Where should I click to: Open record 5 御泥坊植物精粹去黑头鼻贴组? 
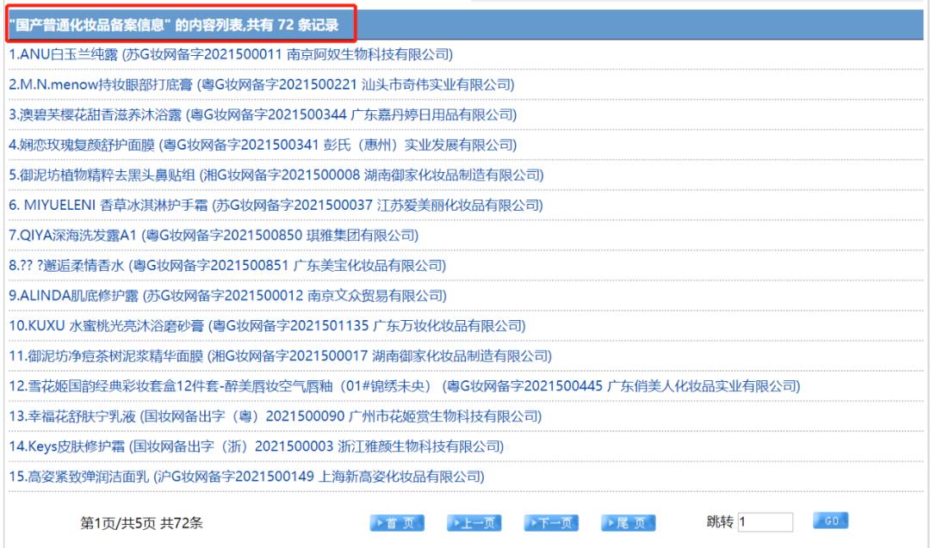pyautogui.click(x=276, y=175)
